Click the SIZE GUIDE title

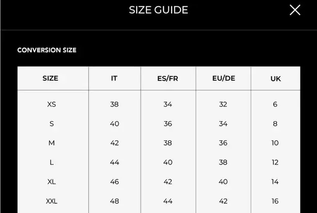[x=158, y=10]
